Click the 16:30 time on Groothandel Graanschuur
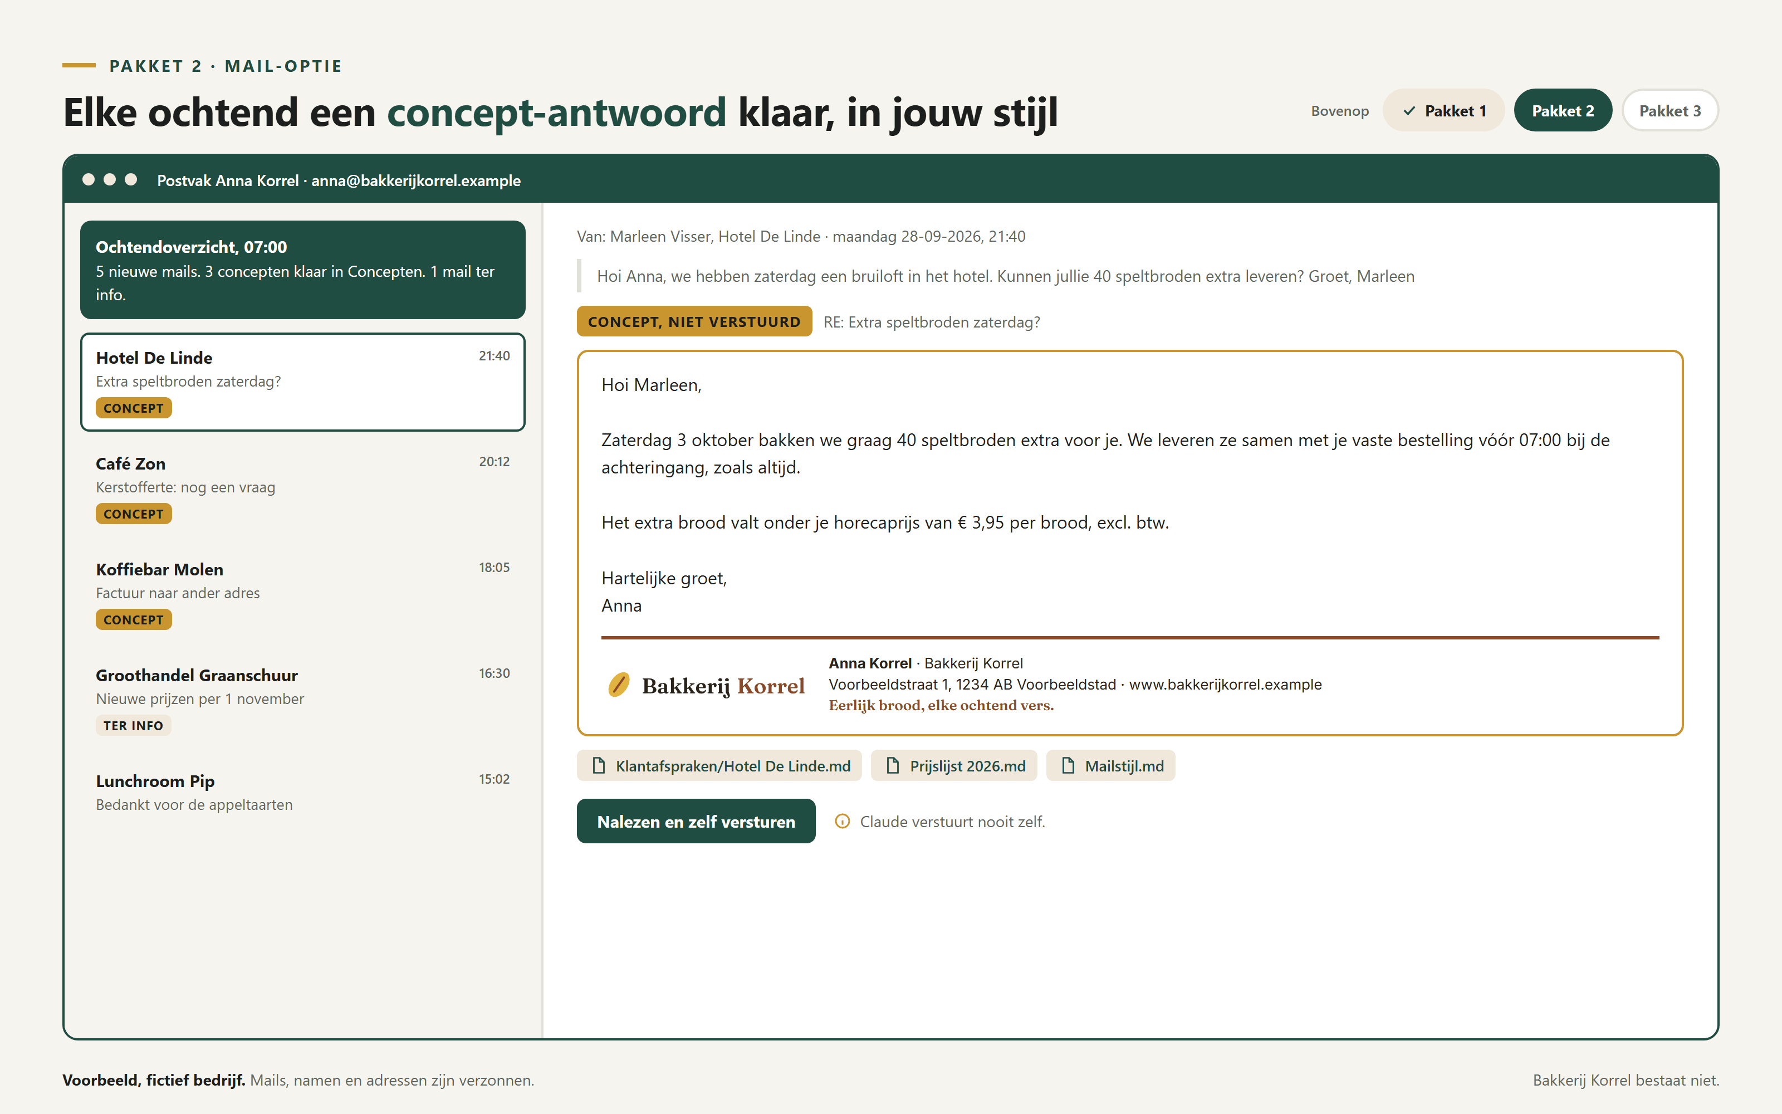The width and height of the screenshot is (1782, 1114). pos(494,673)
